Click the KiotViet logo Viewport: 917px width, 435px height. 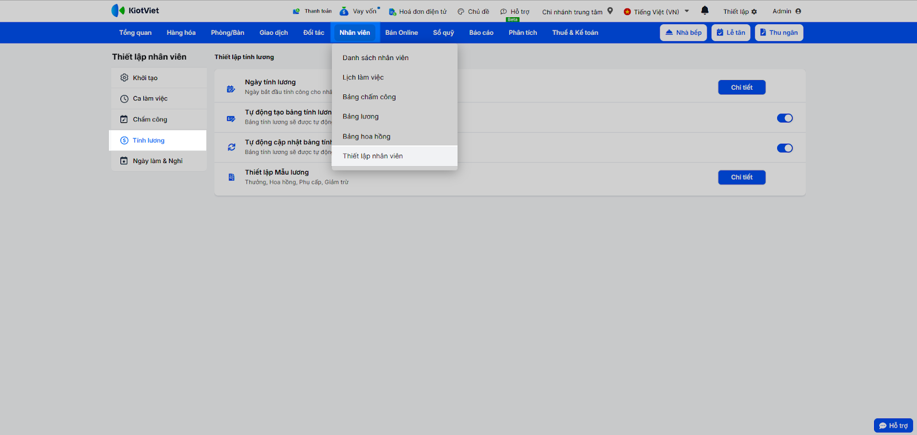pos(135,10)
